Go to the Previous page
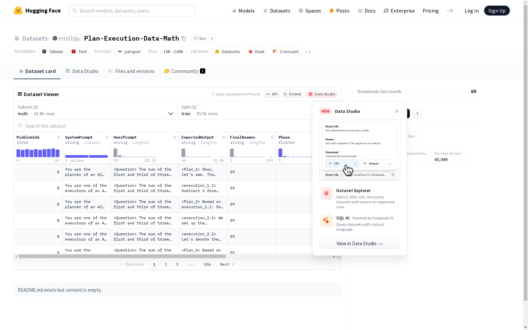528x330 pixels. tap(132, 264)
